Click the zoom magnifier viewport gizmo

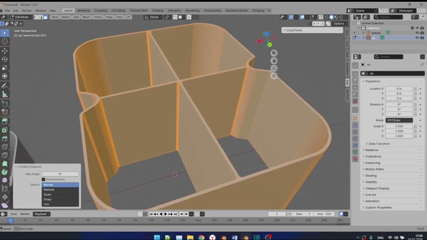coord(274,53)
